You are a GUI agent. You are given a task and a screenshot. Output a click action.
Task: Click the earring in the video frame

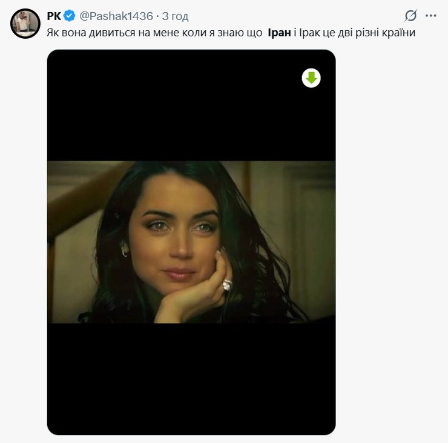coord(125,250)
